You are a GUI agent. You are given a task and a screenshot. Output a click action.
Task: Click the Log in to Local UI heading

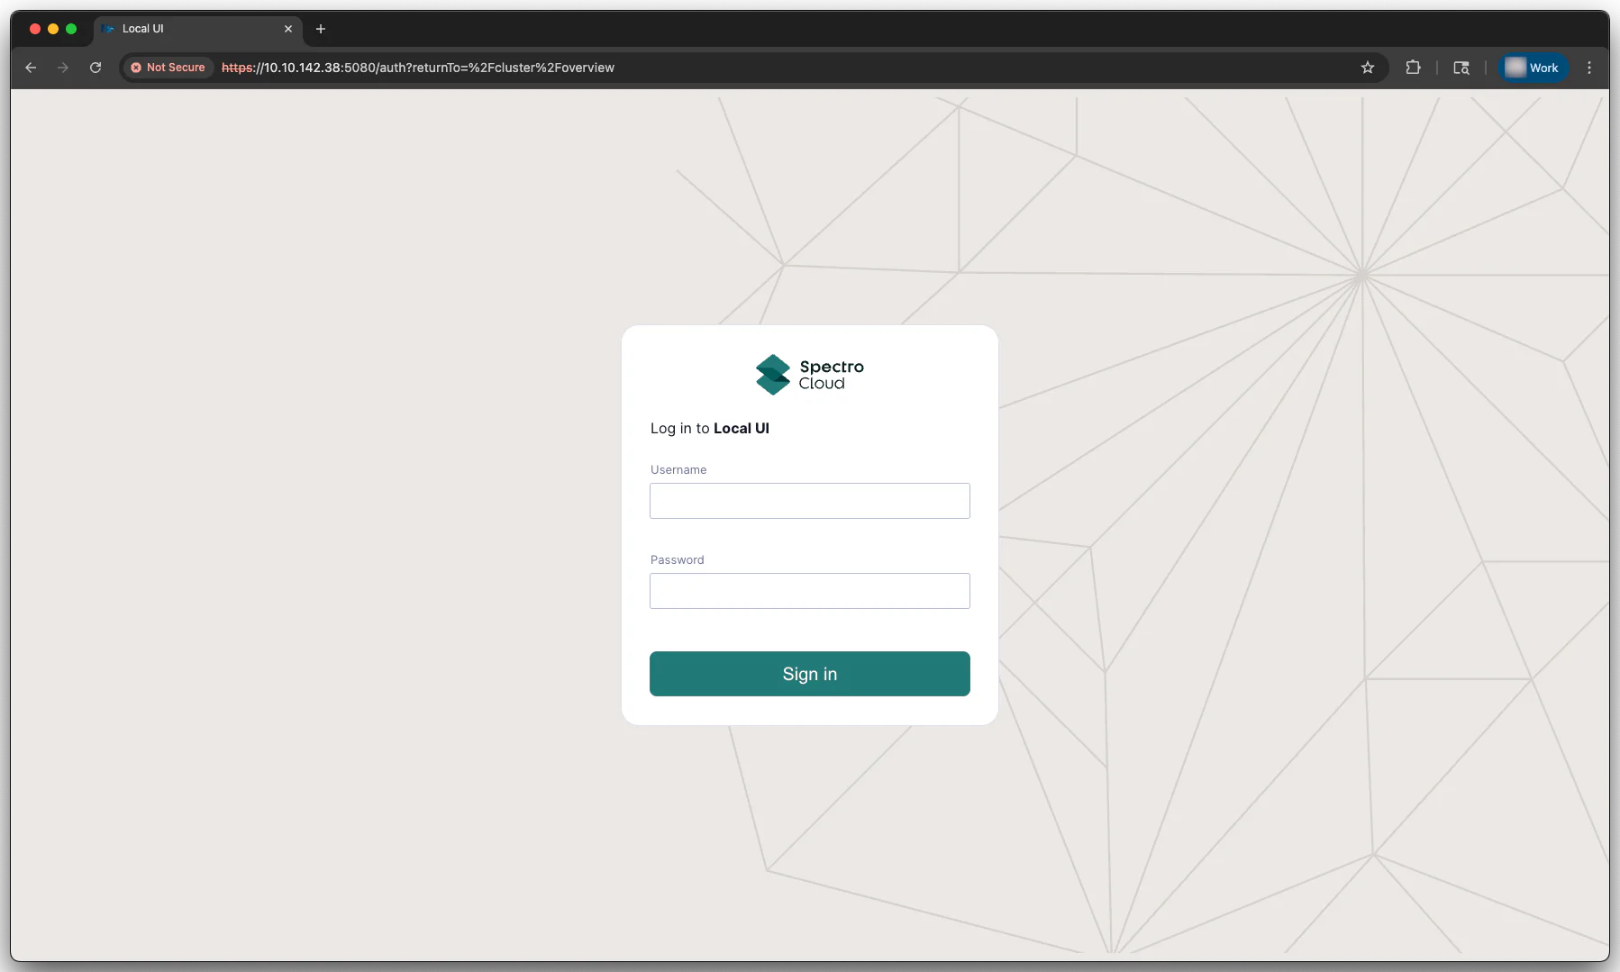tap(709, 428)
